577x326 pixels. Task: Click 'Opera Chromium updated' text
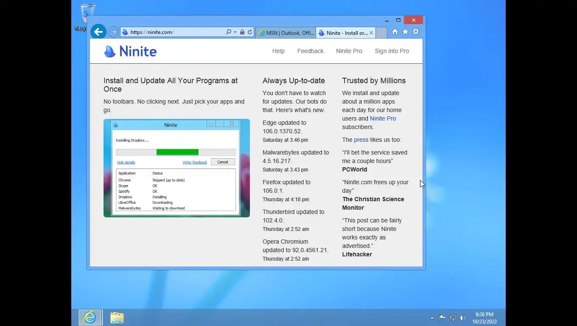(x=295, y=246)
